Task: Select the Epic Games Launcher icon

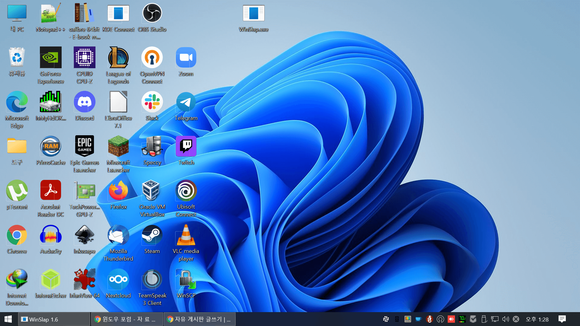Action: (x=85, y=154)
